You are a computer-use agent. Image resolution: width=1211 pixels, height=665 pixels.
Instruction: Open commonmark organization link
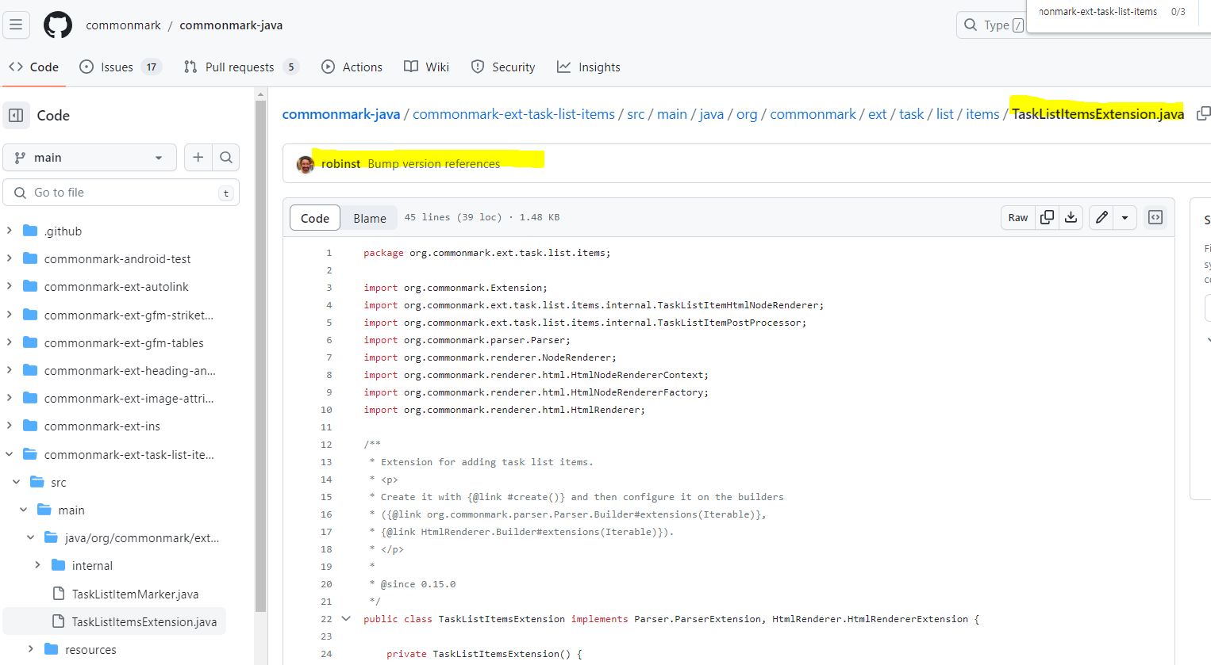click(123, 25)
